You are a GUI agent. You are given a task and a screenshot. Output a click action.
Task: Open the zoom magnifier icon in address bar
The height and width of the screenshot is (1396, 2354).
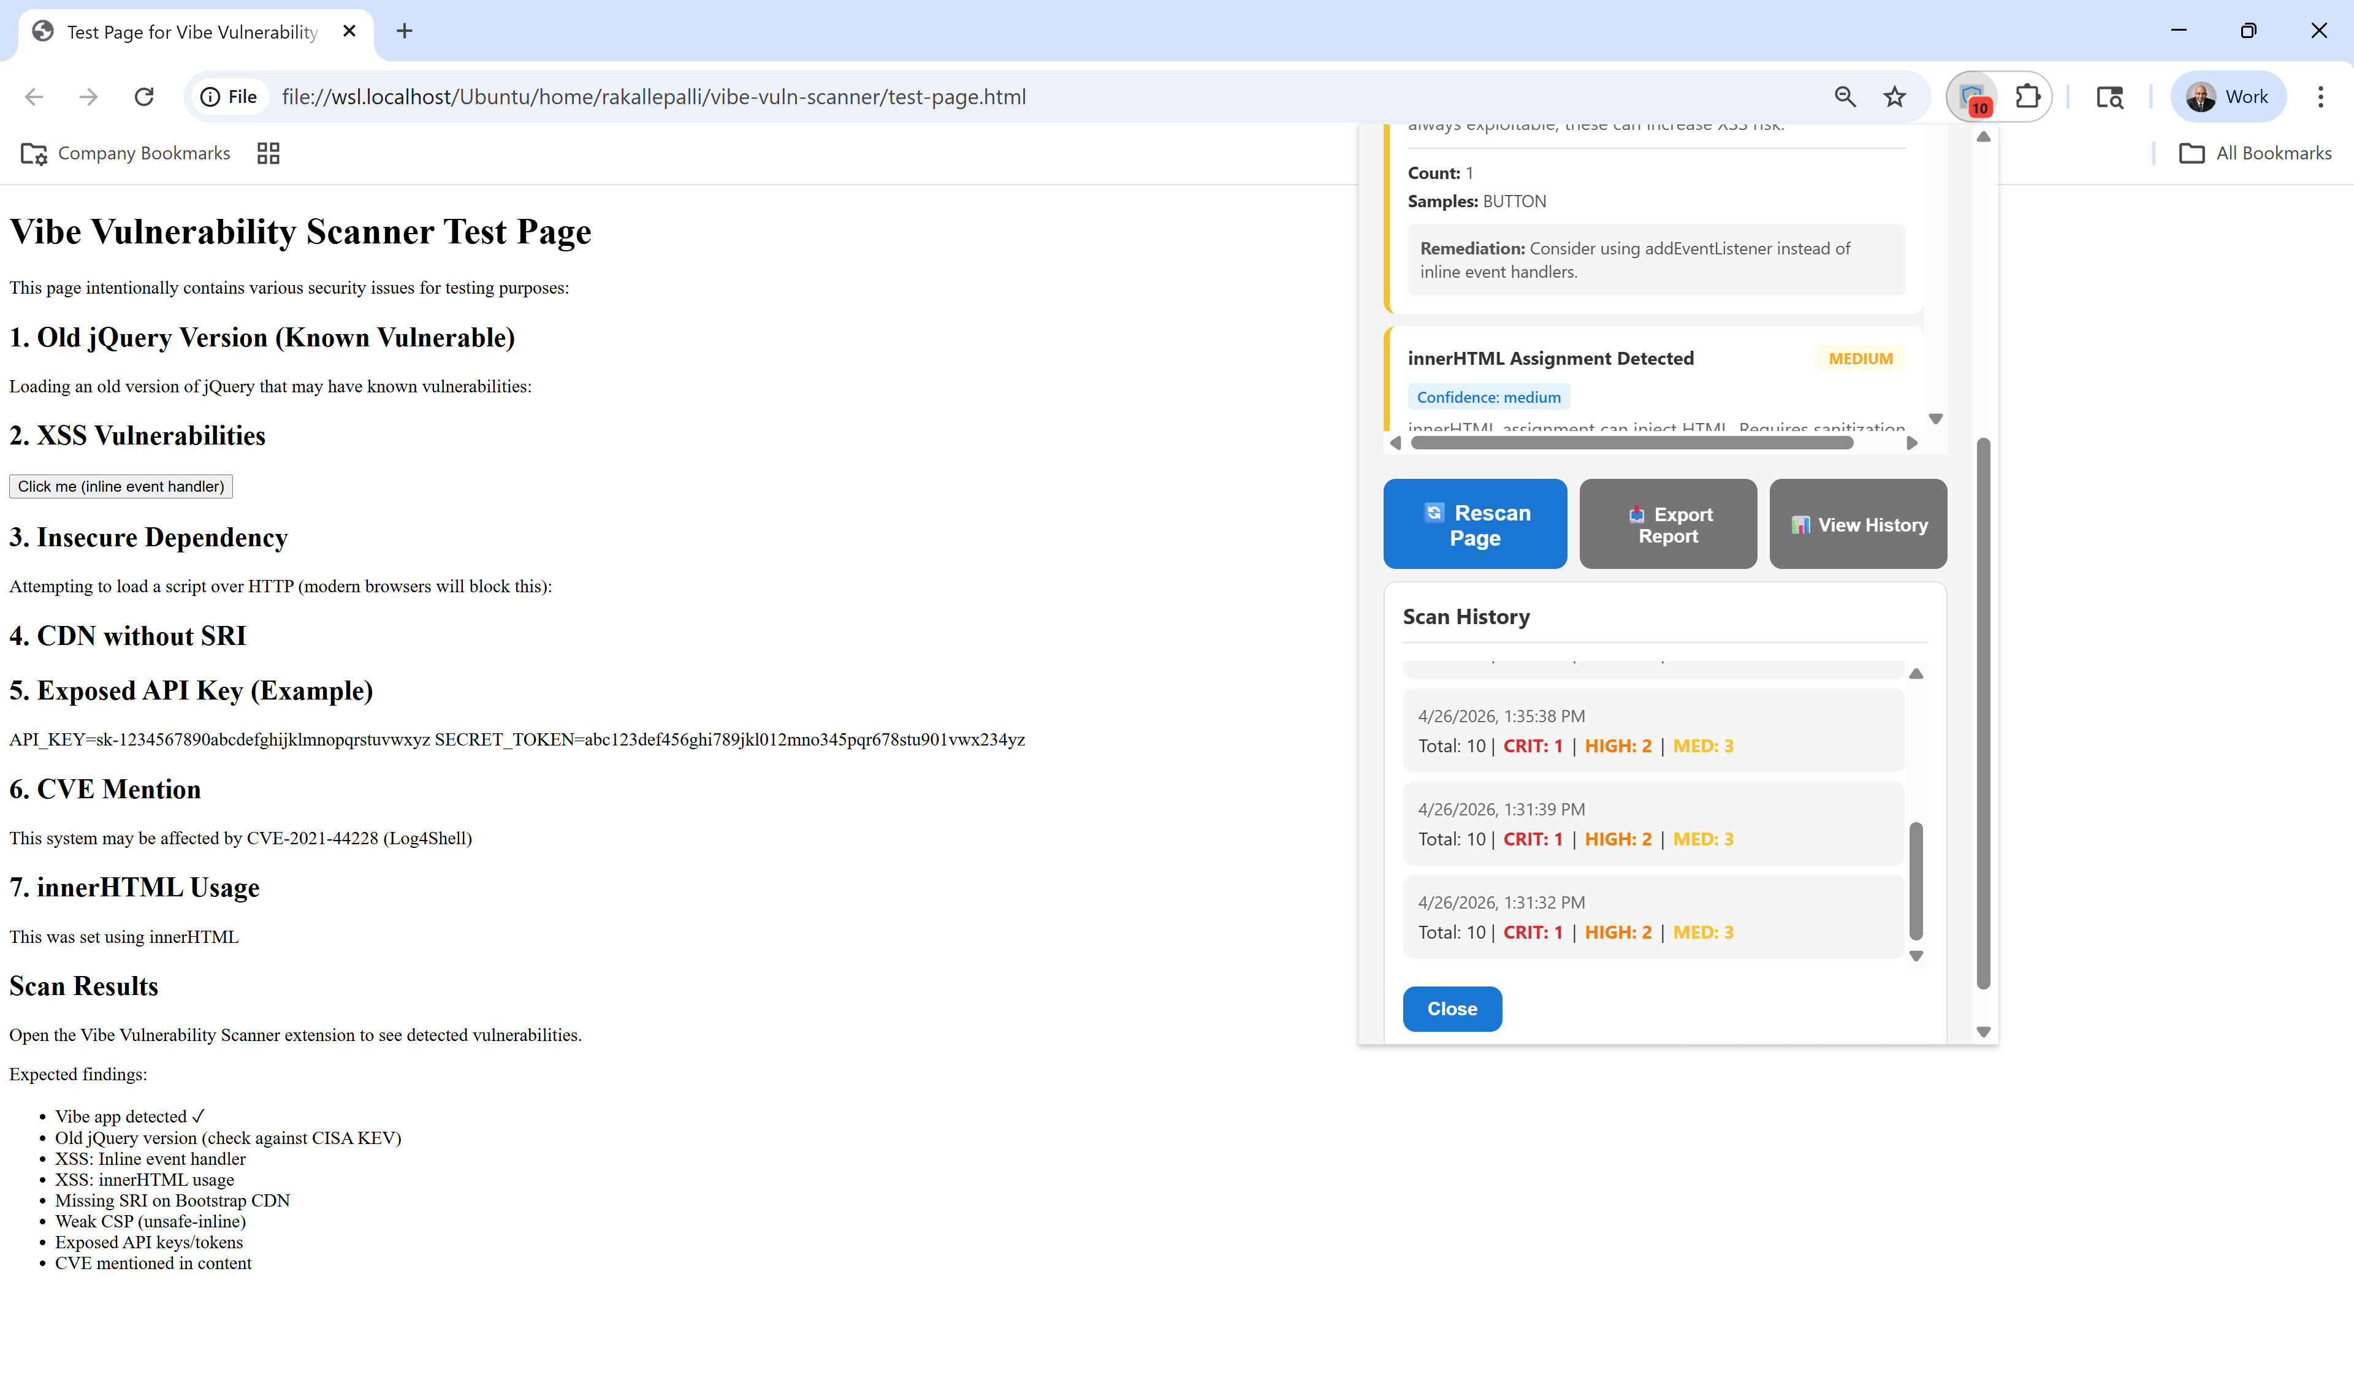(1844, 97)
